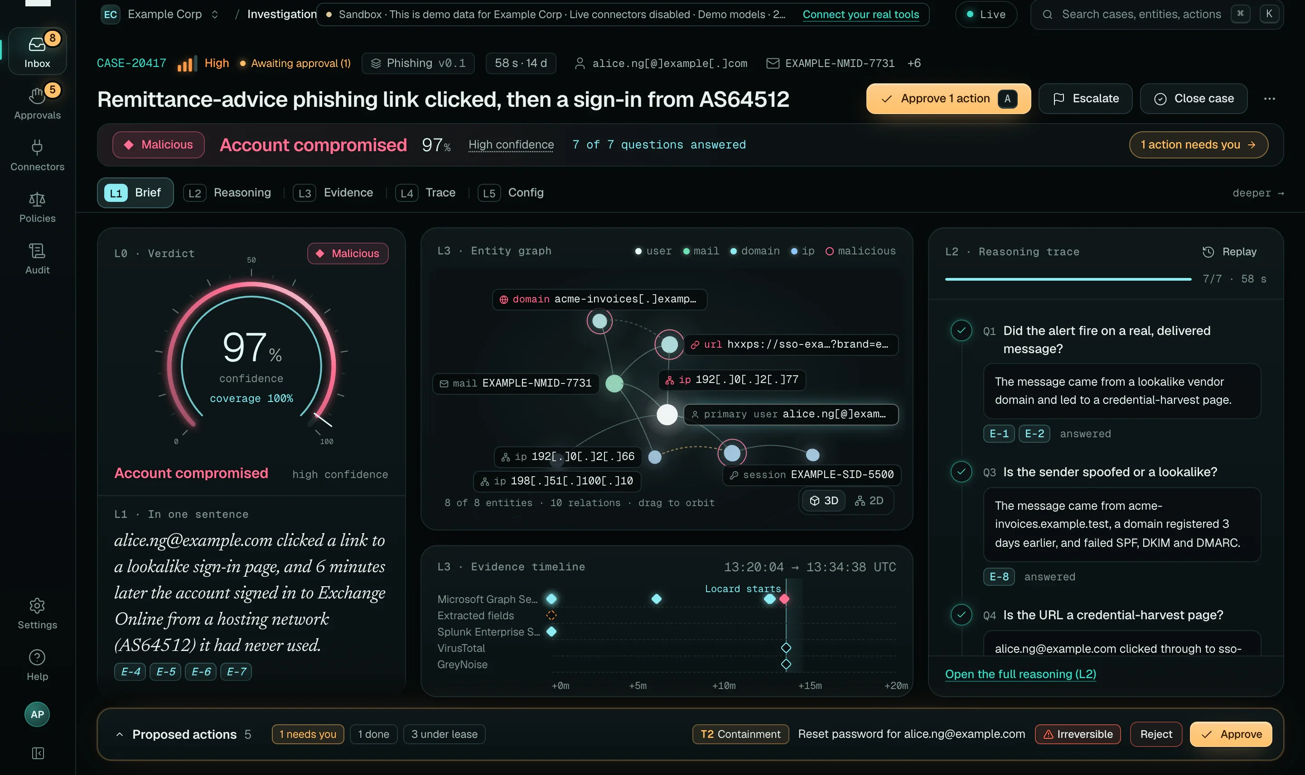Toggle the Q4 answered check circle
The height and width of the screenshot is (775, 1305).
(x=961, y=615)
